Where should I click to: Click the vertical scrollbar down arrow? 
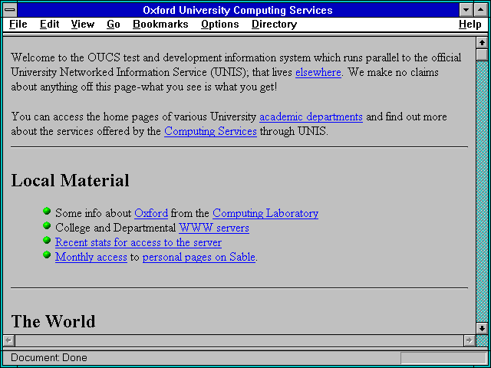(x=482, y=329)
